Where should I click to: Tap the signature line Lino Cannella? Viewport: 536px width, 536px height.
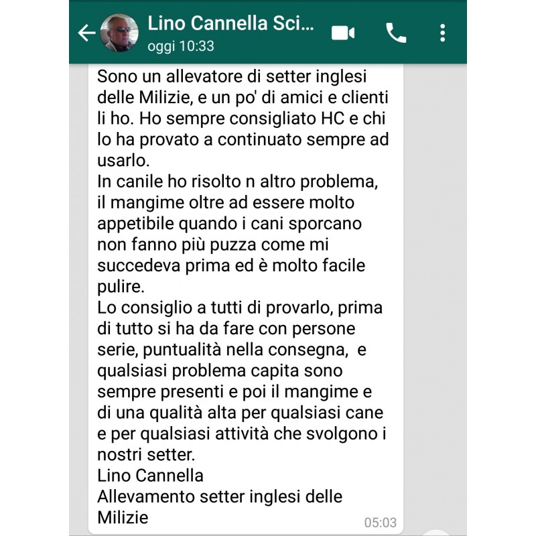150,476
